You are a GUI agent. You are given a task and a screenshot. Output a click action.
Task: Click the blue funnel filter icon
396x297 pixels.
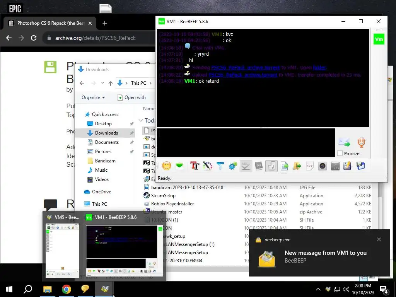pyautogui.click(x=220, y=166)
